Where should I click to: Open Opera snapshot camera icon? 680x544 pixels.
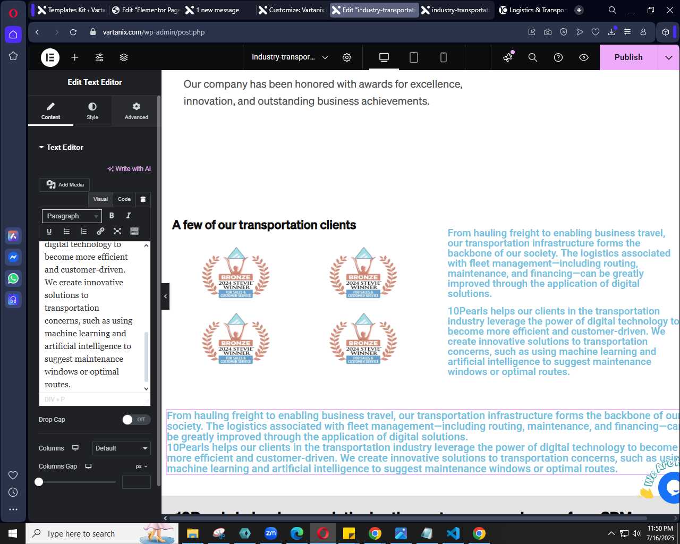click(x=548, y=32)
